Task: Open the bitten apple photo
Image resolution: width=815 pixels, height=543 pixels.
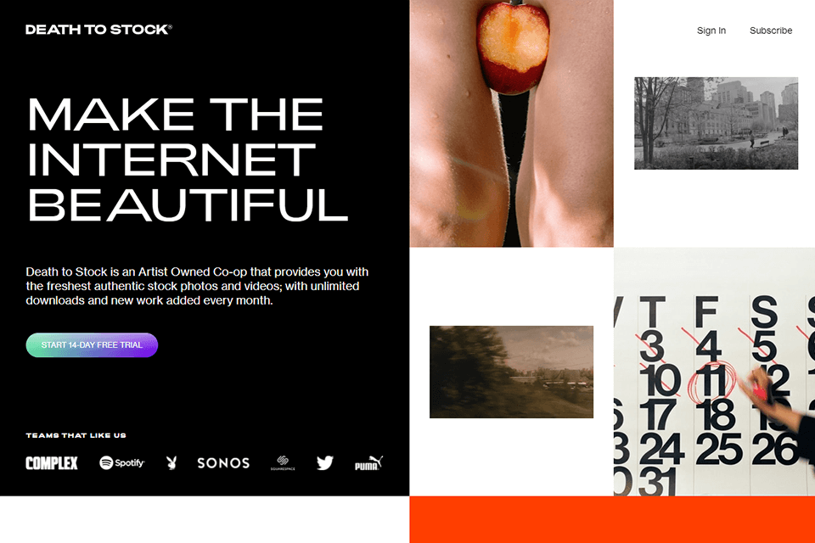Action: pos(511,123)
